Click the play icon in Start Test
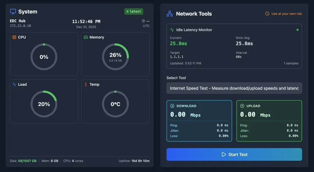 coord(224,154)
